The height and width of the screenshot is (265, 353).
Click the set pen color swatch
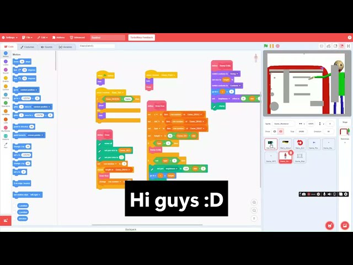pos(121,157)
